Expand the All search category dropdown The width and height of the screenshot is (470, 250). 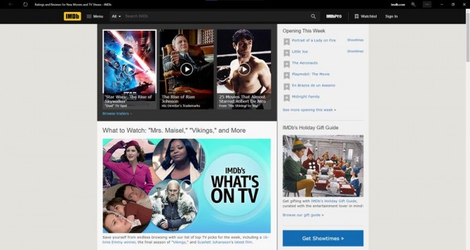(116, 16)
